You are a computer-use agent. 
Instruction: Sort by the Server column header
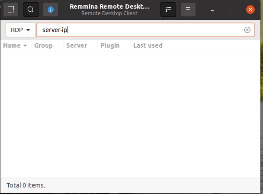[80, 45]
